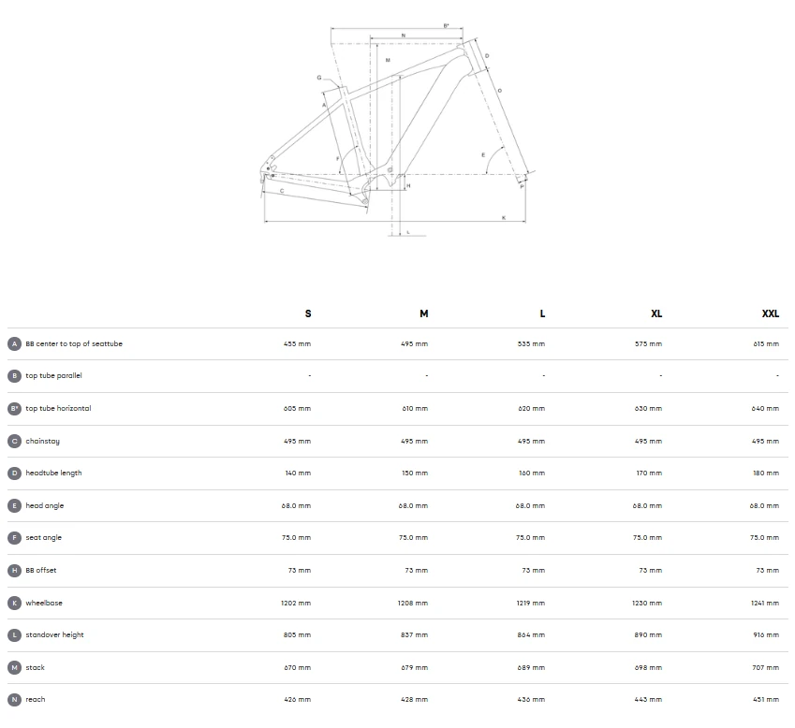Viewport: 795px width, 728px height.
Task: Select the M size column header
Action: tap(424, 313)
